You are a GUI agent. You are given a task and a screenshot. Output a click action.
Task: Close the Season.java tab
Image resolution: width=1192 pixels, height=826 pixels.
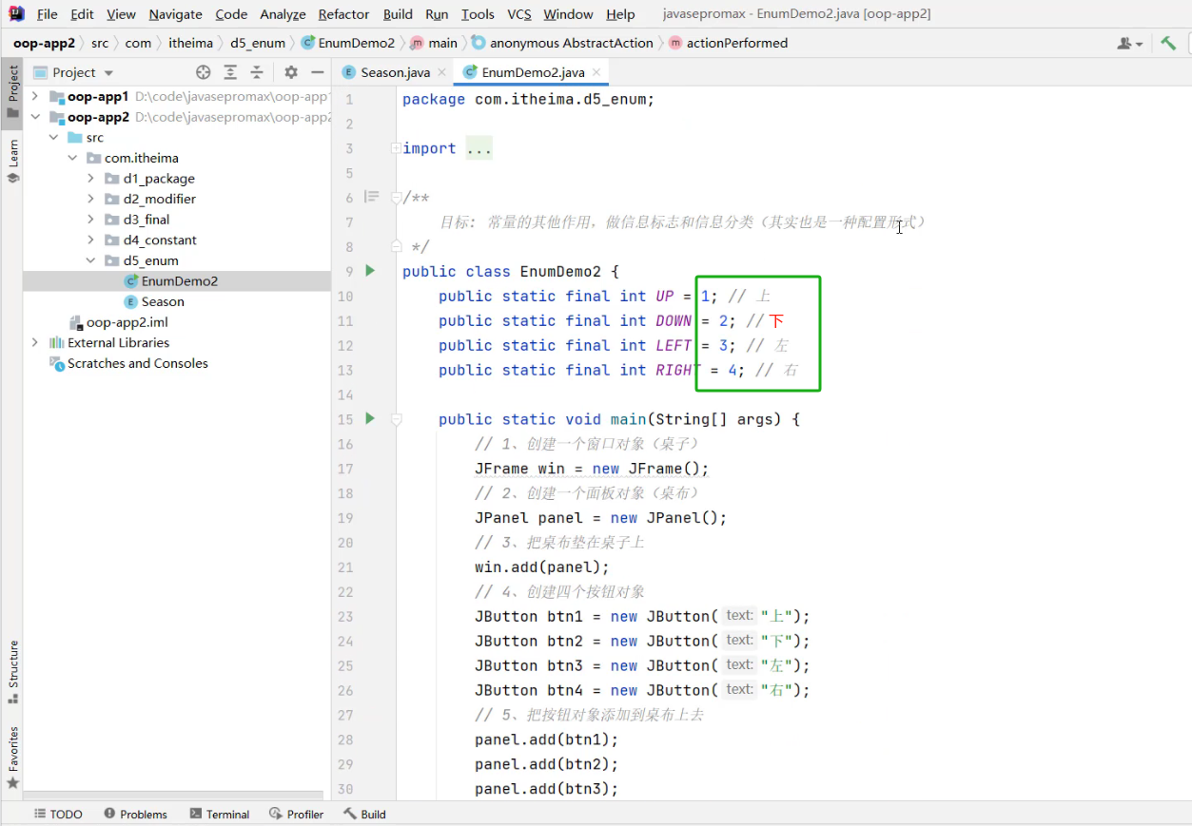[x=440, y=72]
